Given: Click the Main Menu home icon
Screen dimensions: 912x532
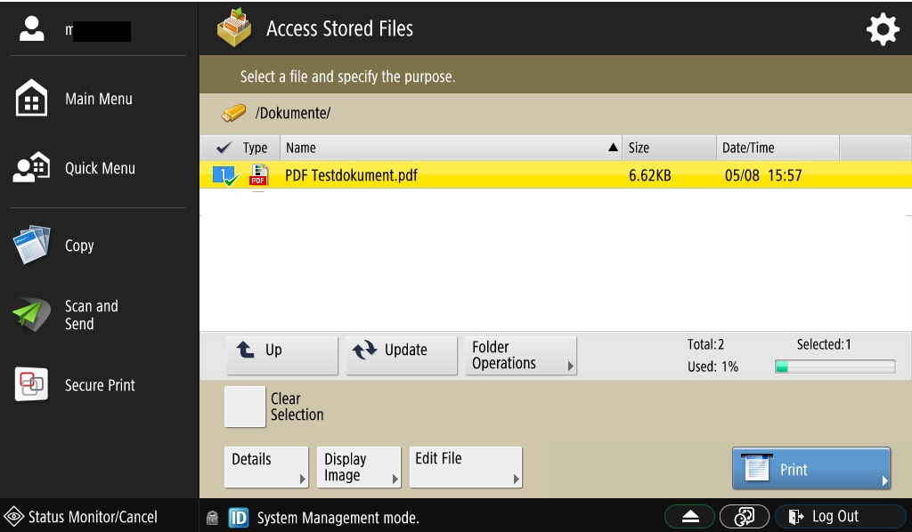Looking at the screenshot, I should (x=32, y=99).
